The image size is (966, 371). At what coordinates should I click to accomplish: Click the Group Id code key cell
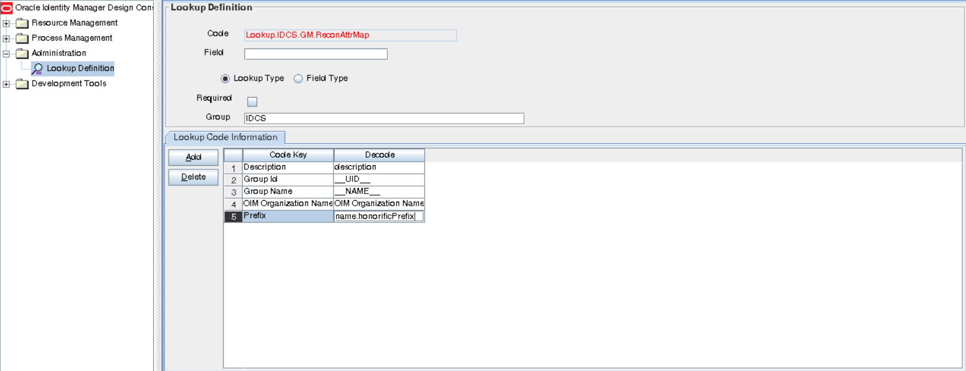(288, 179)
